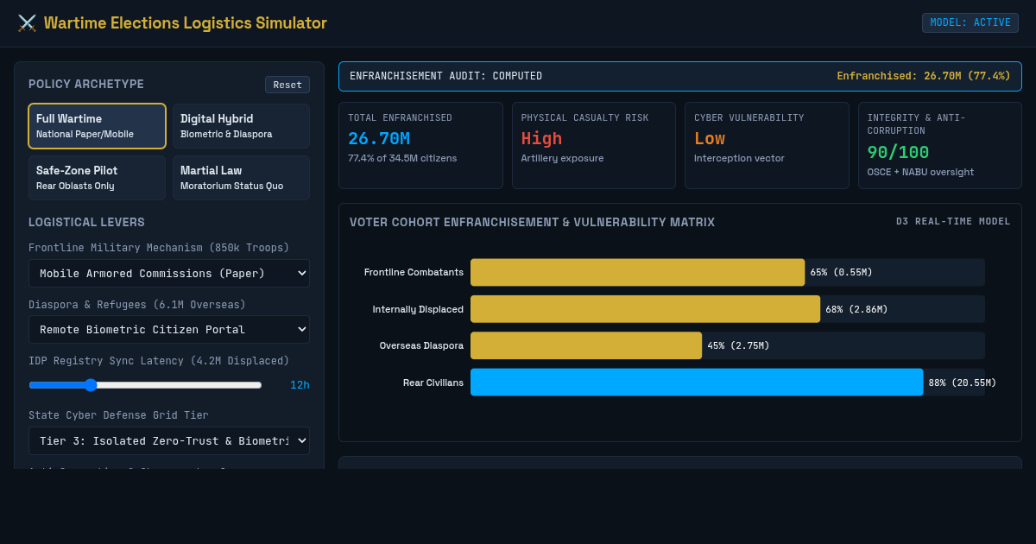Click the '45% (2.75M)' bar label
The image size is (1036, 544).
click(x=738, y=345)
